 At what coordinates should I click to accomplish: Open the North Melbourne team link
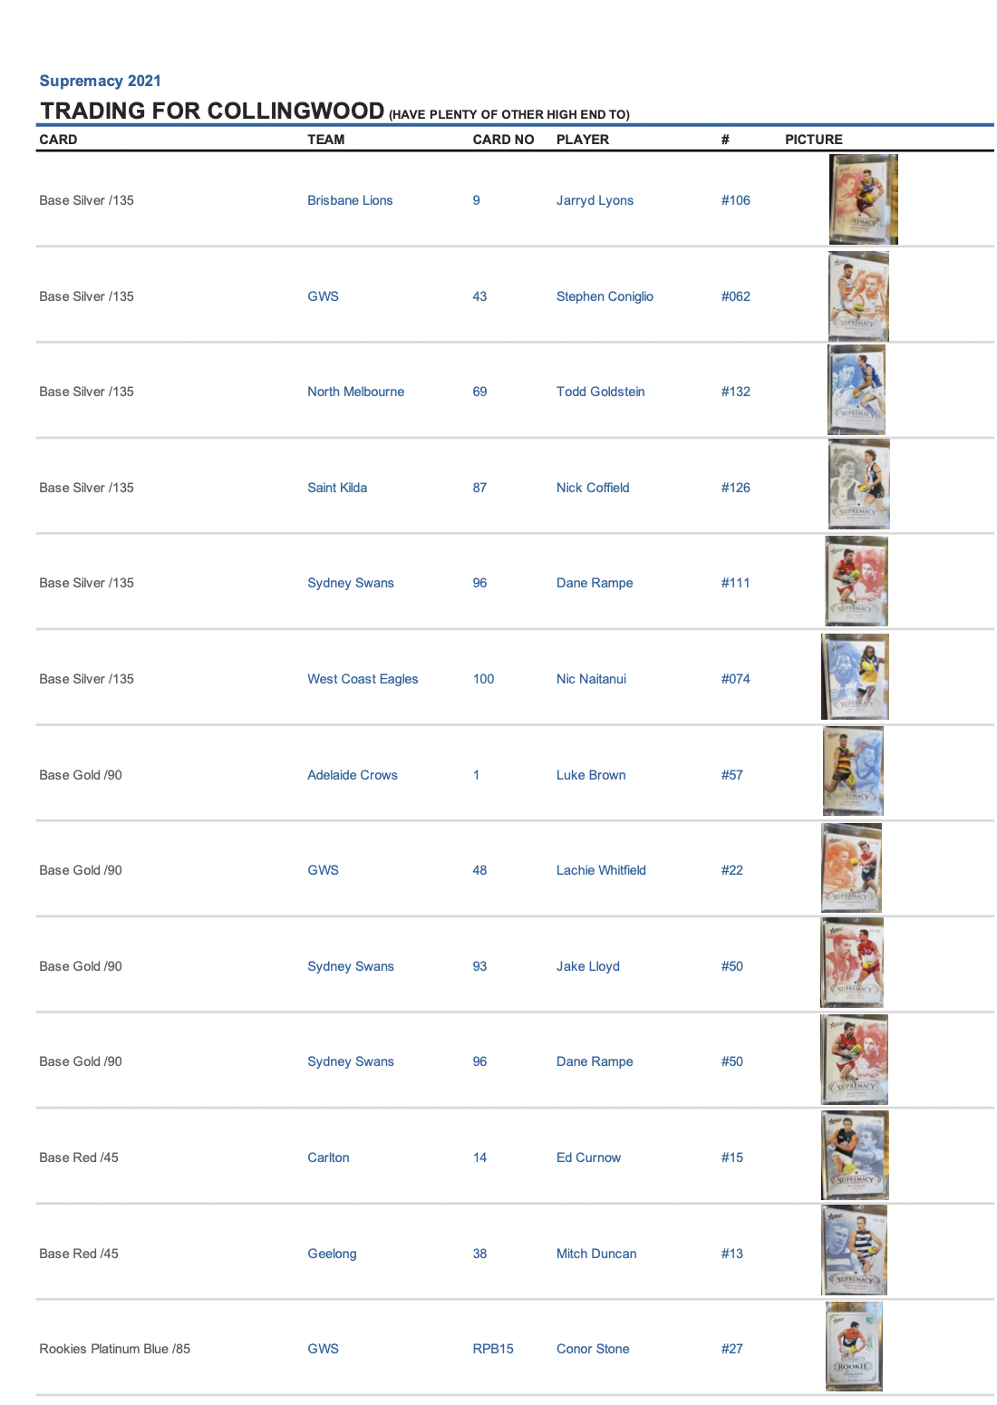355,392
